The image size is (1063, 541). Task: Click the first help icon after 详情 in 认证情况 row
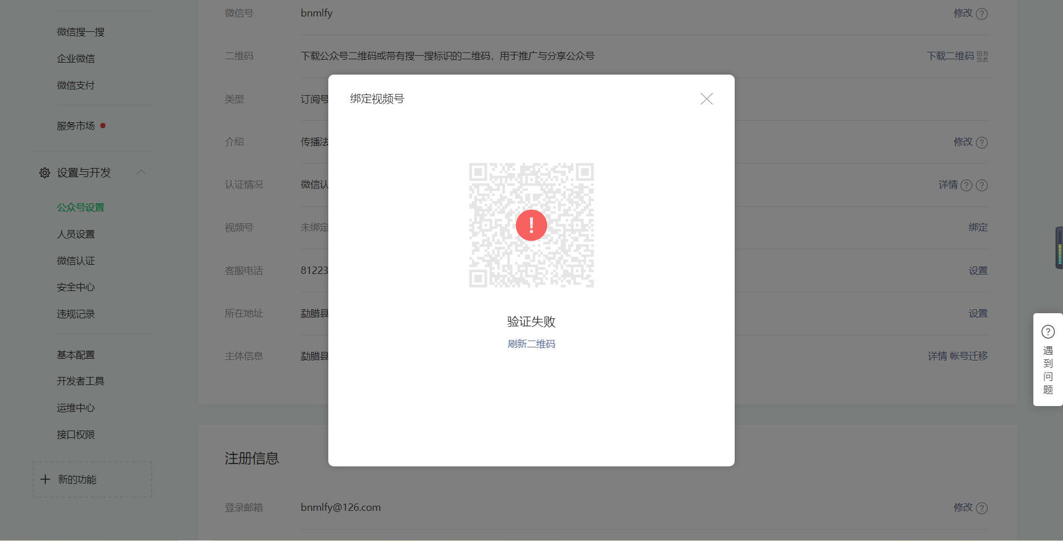point(966,185)
